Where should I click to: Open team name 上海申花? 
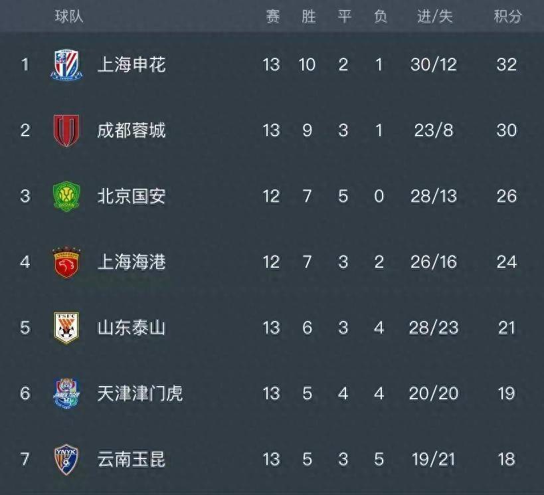[x=132, y=64]
